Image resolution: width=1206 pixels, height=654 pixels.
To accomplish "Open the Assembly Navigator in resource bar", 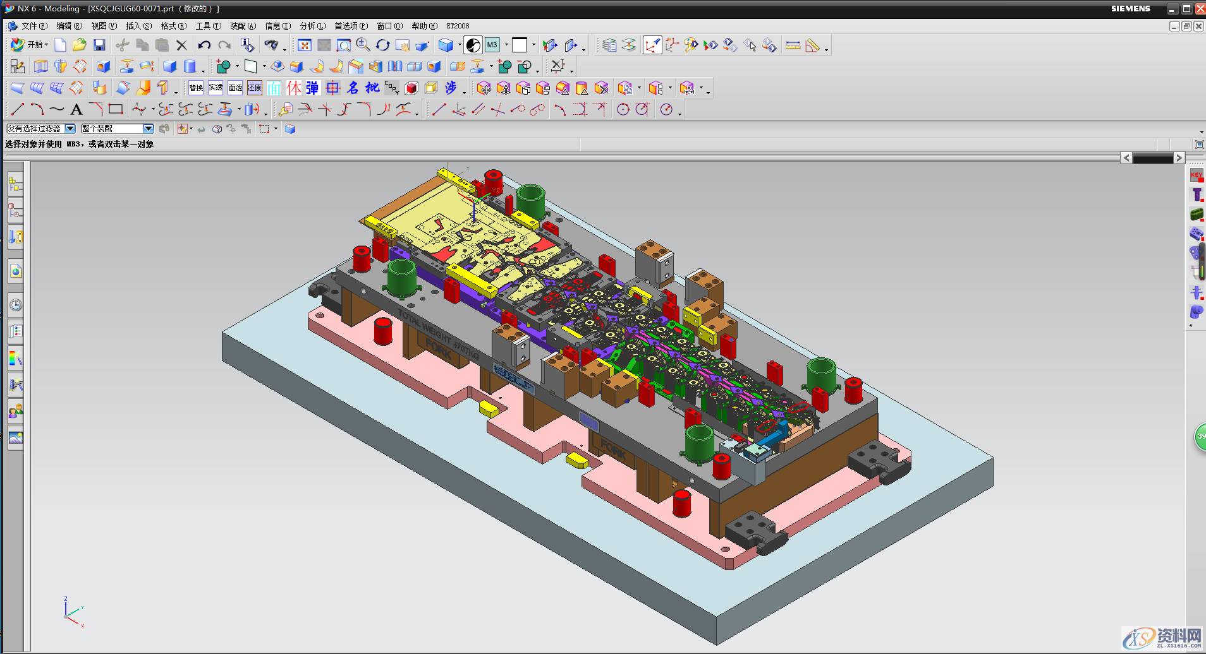I will [x=16, y=185].
